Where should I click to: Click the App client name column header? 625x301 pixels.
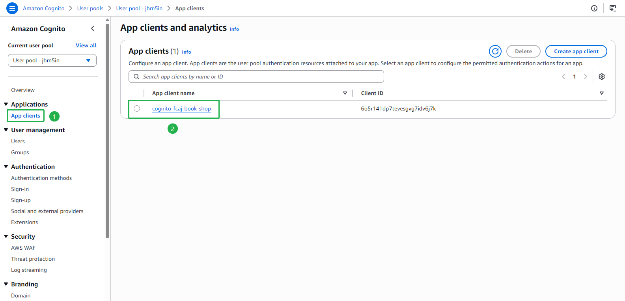(174, 93)
